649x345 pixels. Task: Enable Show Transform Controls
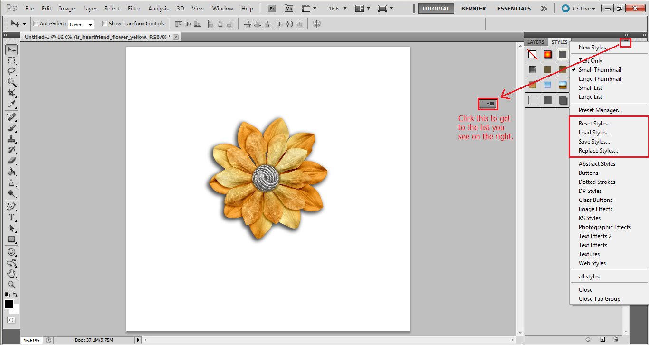click(x=104, y=23)
